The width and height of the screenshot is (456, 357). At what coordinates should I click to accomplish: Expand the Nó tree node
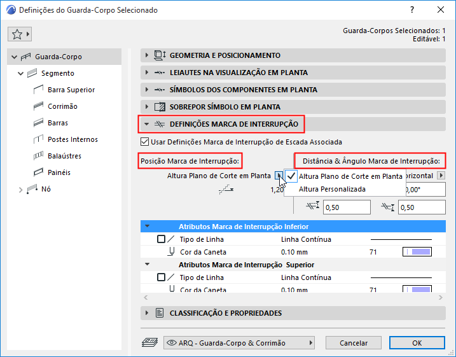20,189
